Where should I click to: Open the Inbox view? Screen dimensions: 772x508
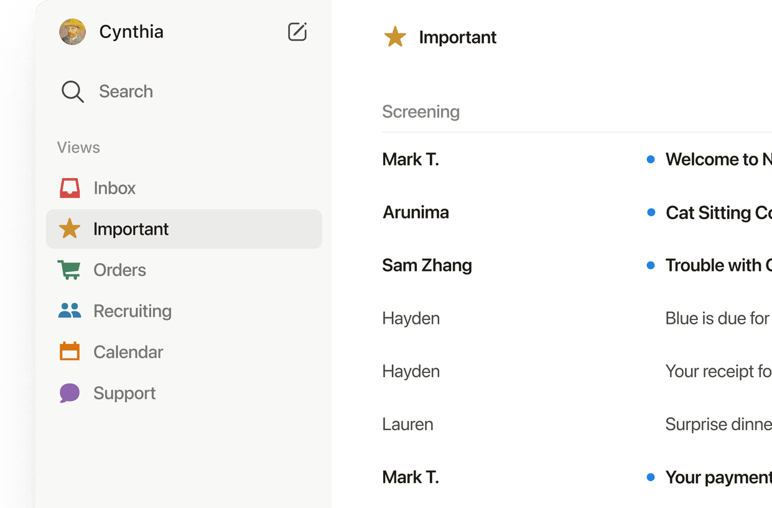[114, 188]
